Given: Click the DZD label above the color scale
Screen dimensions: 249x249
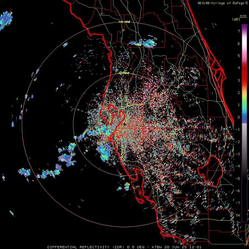Looking at the screenshot, I should point(243,17).
